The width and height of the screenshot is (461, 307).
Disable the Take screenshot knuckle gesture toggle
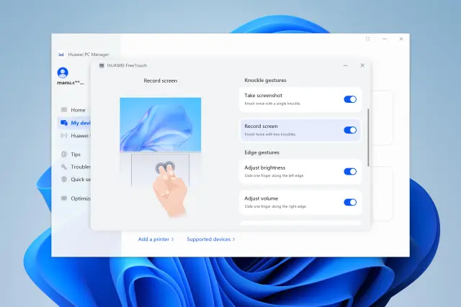click(x=350, y=99)
